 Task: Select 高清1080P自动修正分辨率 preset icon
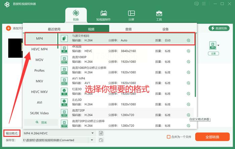64,70
